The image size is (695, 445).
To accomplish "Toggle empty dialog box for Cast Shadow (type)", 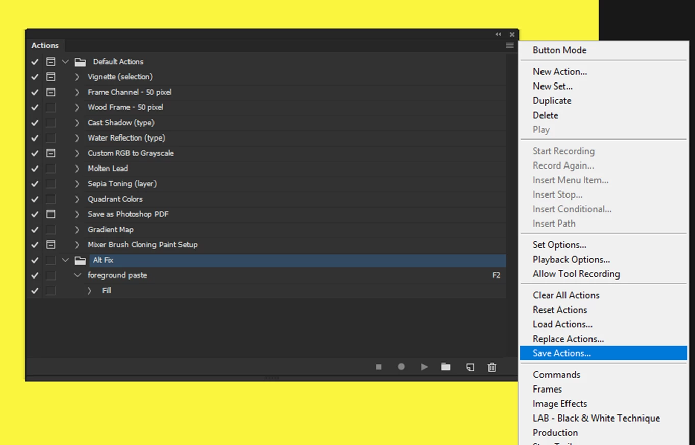I will (x=50, y=123).
